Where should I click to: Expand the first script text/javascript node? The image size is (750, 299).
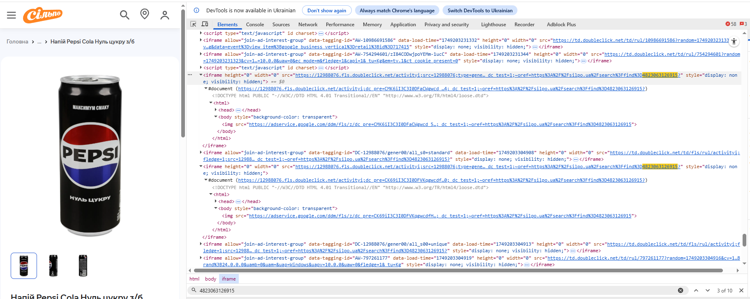click(x=201, y=33)
